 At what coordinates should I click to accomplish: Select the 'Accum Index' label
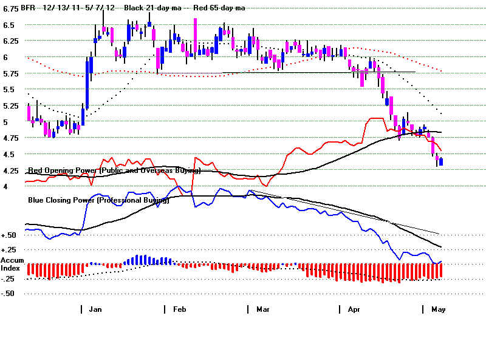(x=12, y=264)
